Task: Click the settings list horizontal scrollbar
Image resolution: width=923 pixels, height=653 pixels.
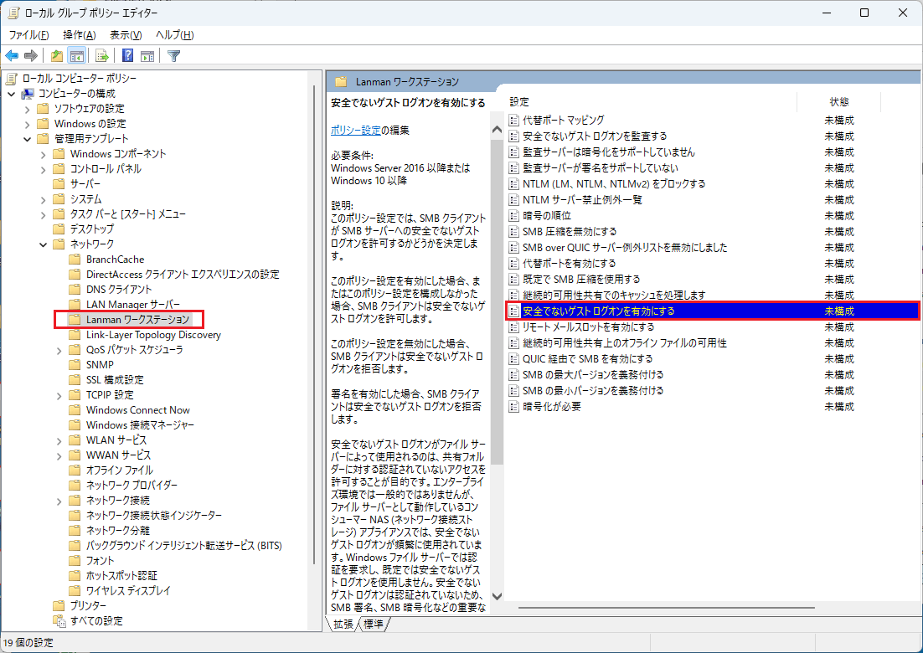Action: tap(667, 608)
